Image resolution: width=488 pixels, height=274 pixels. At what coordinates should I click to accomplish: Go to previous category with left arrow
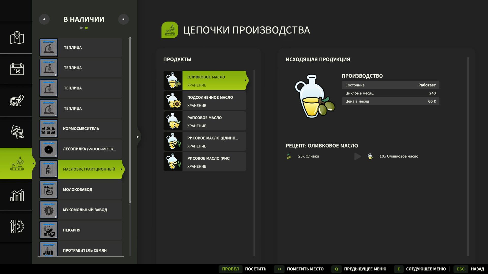[x=44, y=19]
